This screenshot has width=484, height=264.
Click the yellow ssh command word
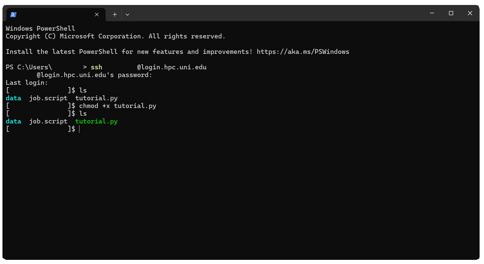96,67
